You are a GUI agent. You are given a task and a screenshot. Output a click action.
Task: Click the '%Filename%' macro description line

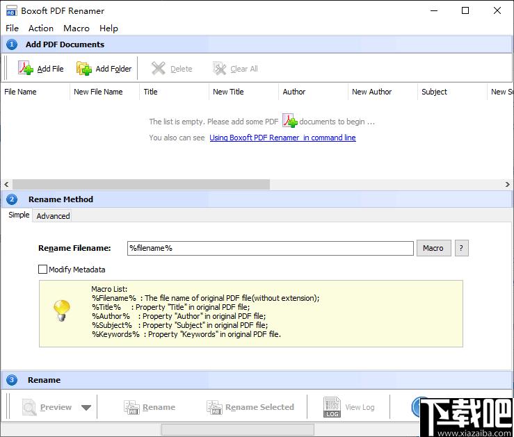(x=206, y=298)
